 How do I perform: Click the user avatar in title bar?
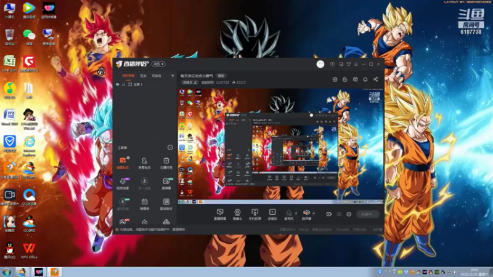point(320,64)
